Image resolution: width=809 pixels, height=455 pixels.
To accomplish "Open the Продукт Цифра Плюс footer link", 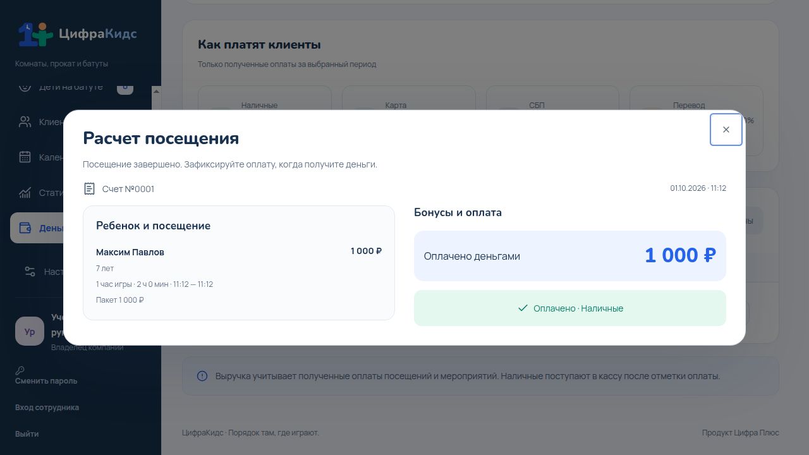I will coord(740,433).
